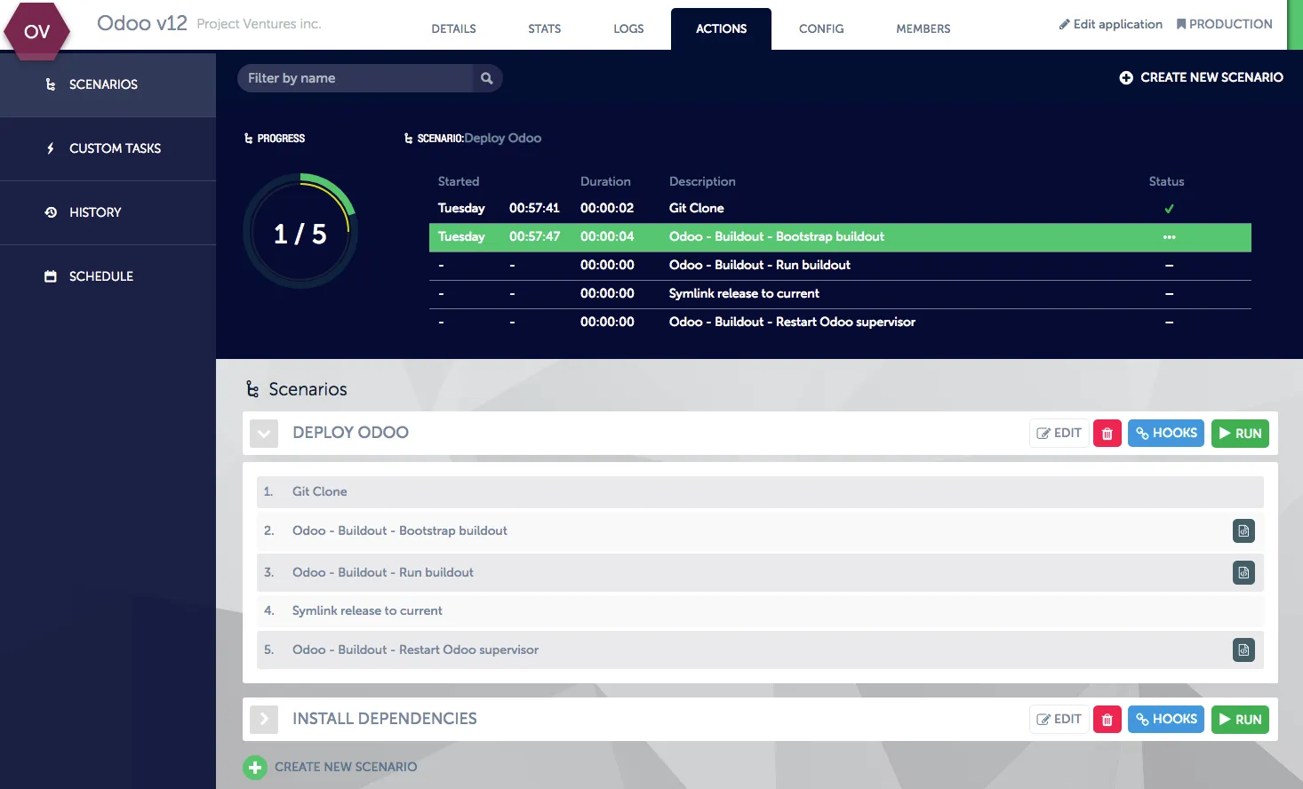Image resolution: width=1303 pixels, height=789 pixels.
Task: Click the OV hexagon application logo
Action: coord(36,31)
